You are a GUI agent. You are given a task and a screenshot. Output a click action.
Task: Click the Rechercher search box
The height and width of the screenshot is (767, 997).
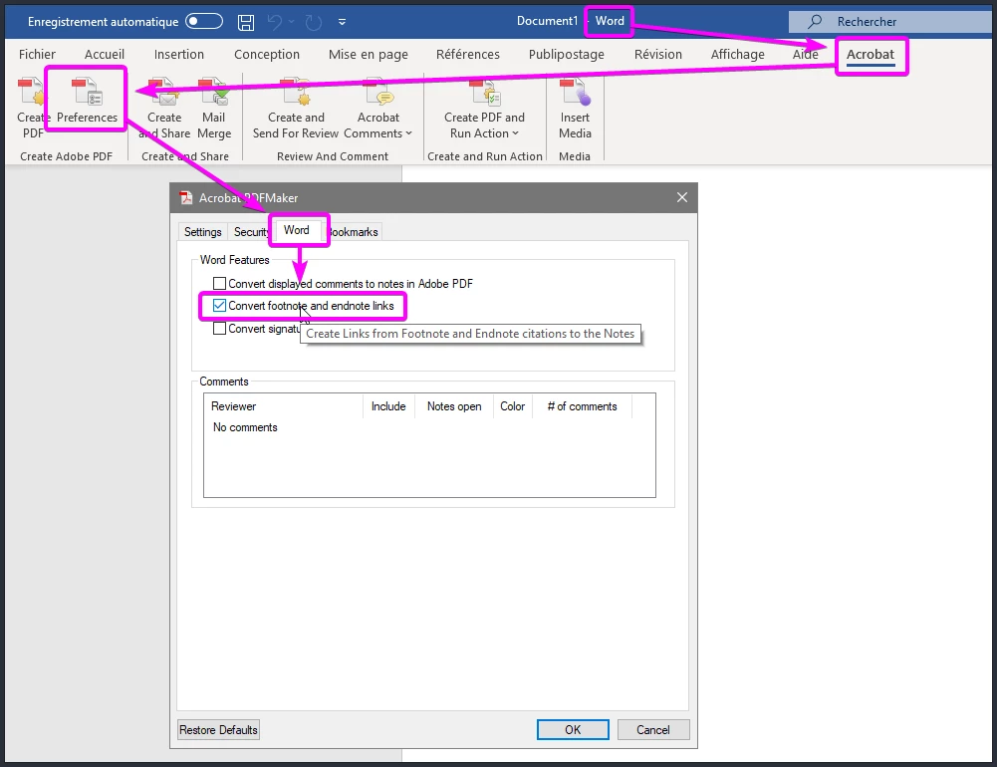coord(892,22)
